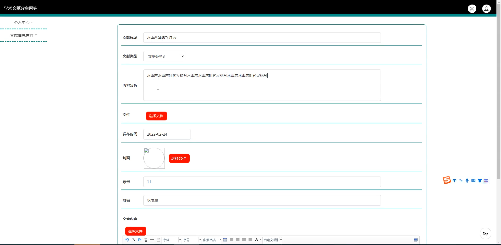Click the blank document icon in editor
501x245 pixels.
pyautogui.click(x=158, y=240)
